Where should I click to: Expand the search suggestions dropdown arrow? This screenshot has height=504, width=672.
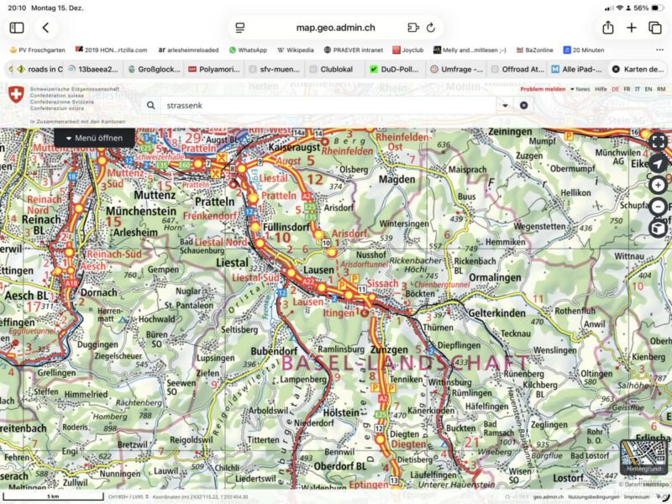click(x=504, y=105)
